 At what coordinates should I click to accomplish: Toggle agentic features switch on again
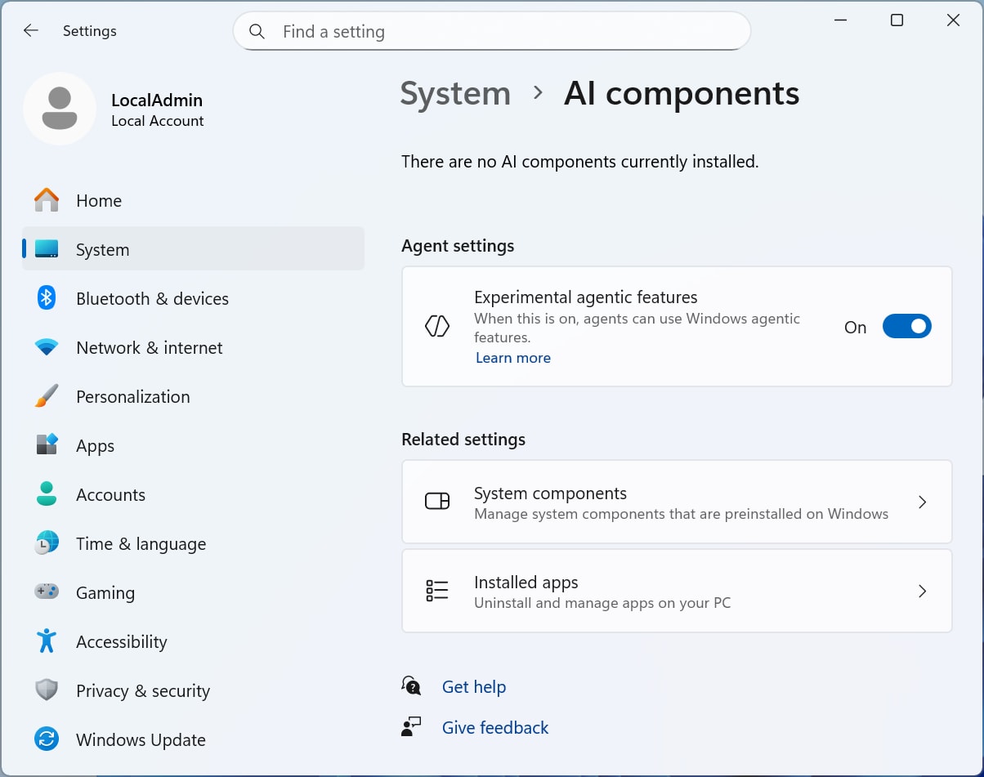tap(907, 326)
